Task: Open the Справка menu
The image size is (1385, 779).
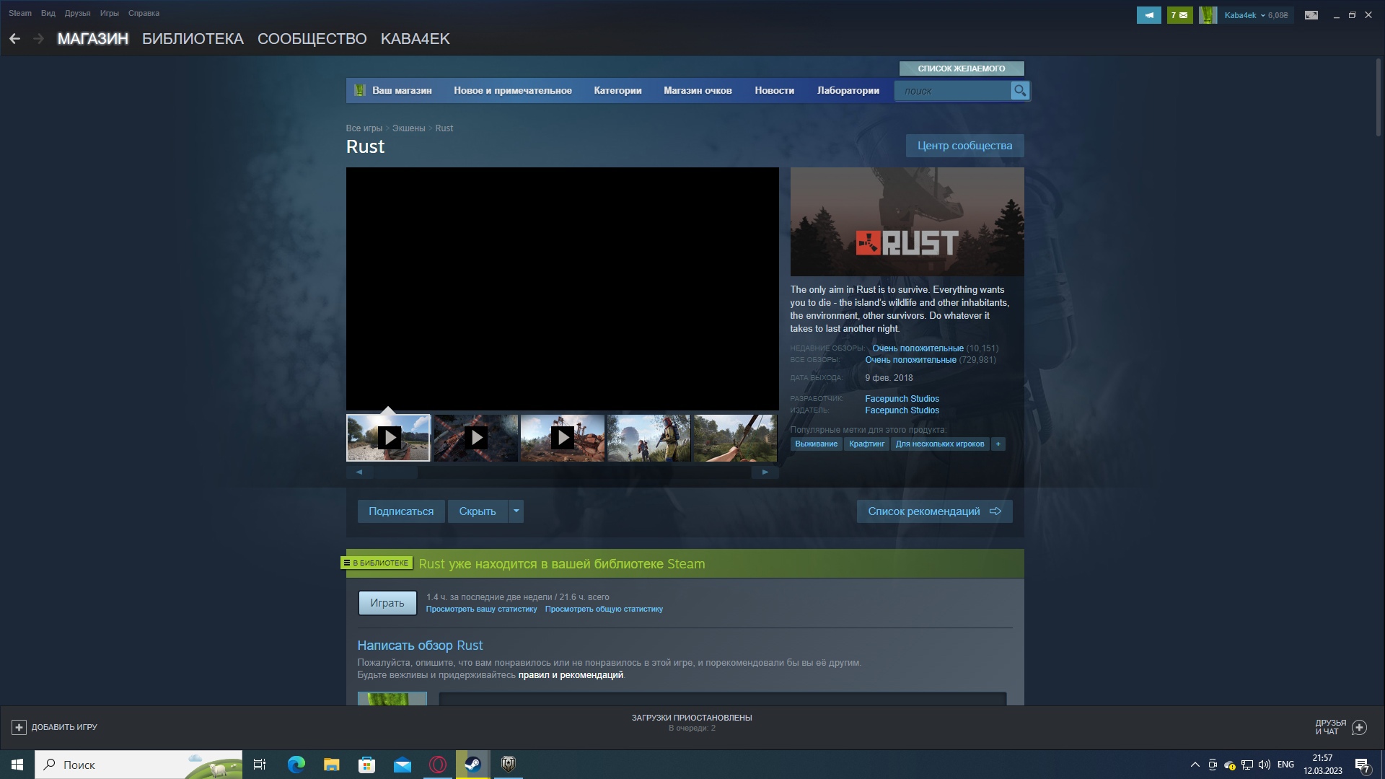Action: (144, 13)
